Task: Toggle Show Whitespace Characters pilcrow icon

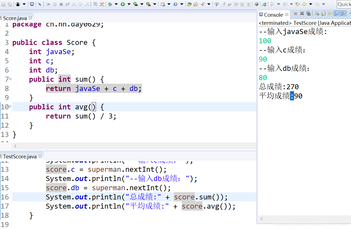Action: click(248, 4)
